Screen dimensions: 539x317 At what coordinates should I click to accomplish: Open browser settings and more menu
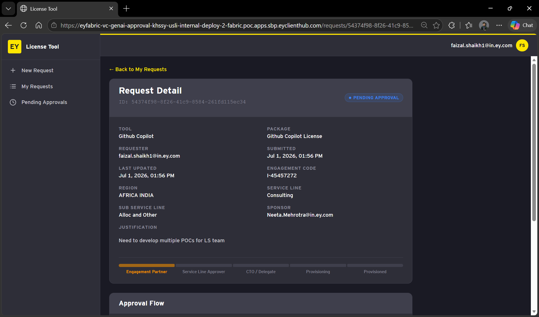click(499, 25)
